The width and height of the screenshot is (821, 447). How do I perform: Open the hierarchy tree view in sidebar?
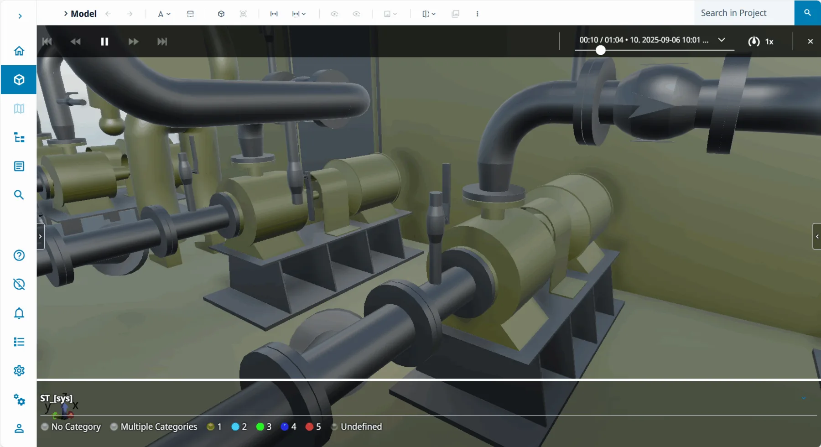(x=19, y=137)
